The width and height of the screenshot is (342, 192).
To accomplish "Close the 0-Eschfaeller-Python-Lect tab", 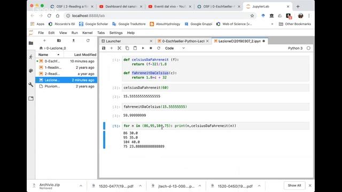I will [207, 41].
